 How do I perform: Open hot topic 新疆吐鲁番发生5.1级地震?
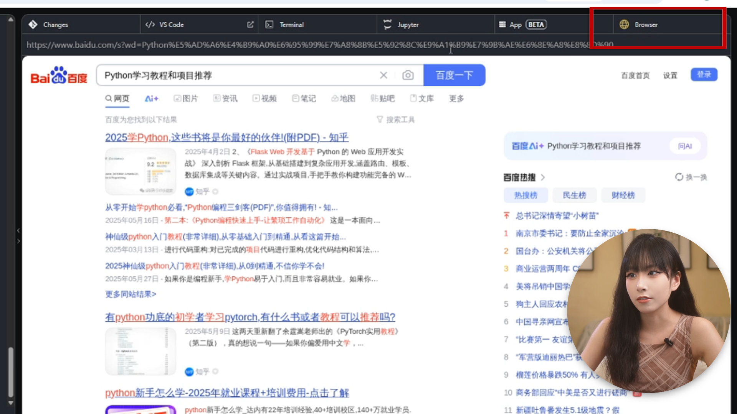[568, 410]
